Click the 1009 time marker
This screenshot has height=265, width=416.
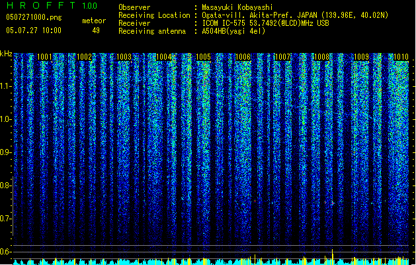tap(361, 57)
